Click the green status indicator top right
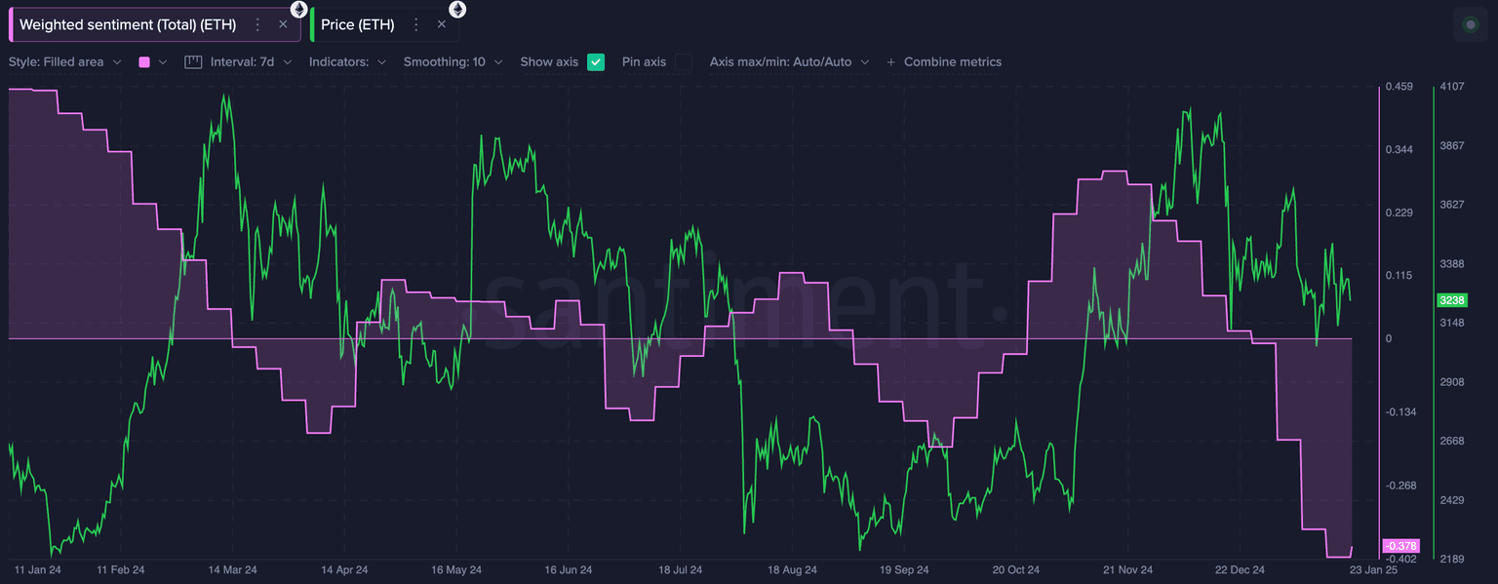The height and width of the screenshot is (584, 1498). (1471, 24)
